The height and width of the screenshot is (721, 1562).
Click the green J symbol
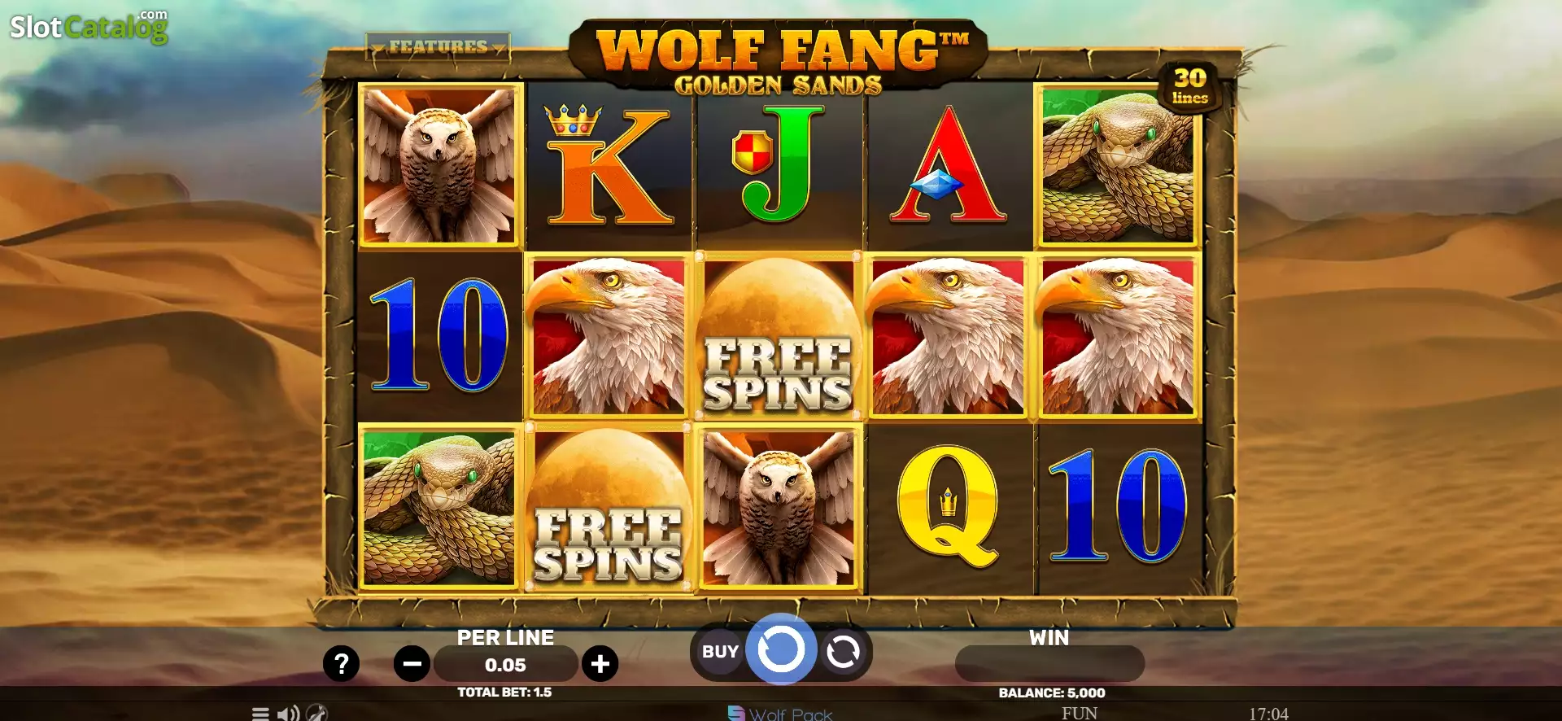pos(779,164)
